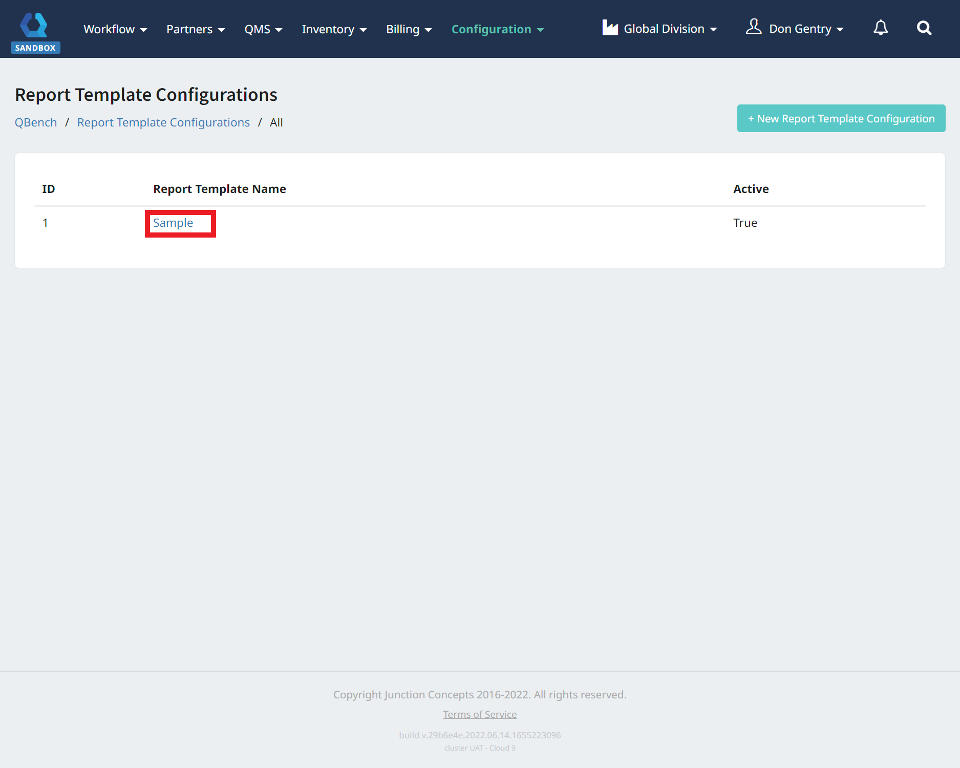Open the Sample report template
The height and width of the screenshot is (768, 960).
tap(173, 223)
